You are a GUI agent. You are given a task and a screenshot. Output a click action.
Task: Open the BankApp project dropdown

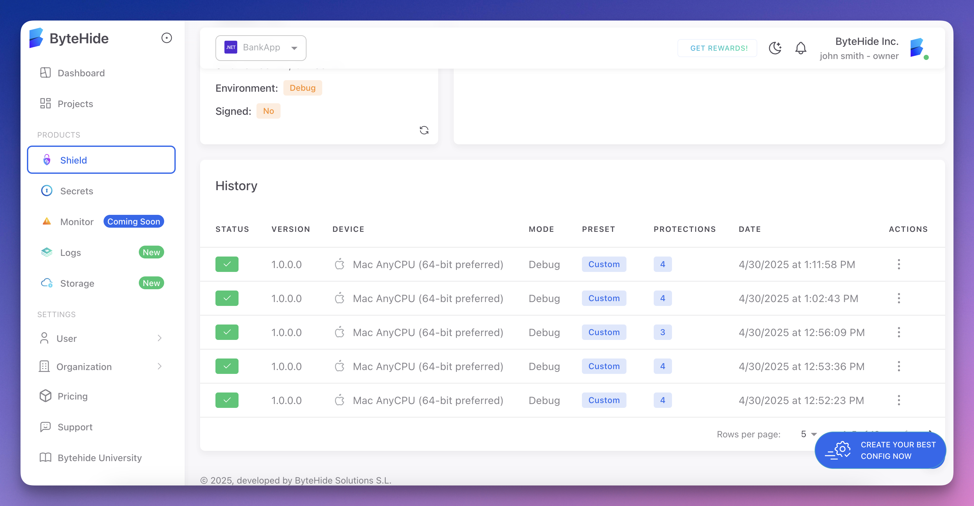pyautogui.click(x=261, y=48)
